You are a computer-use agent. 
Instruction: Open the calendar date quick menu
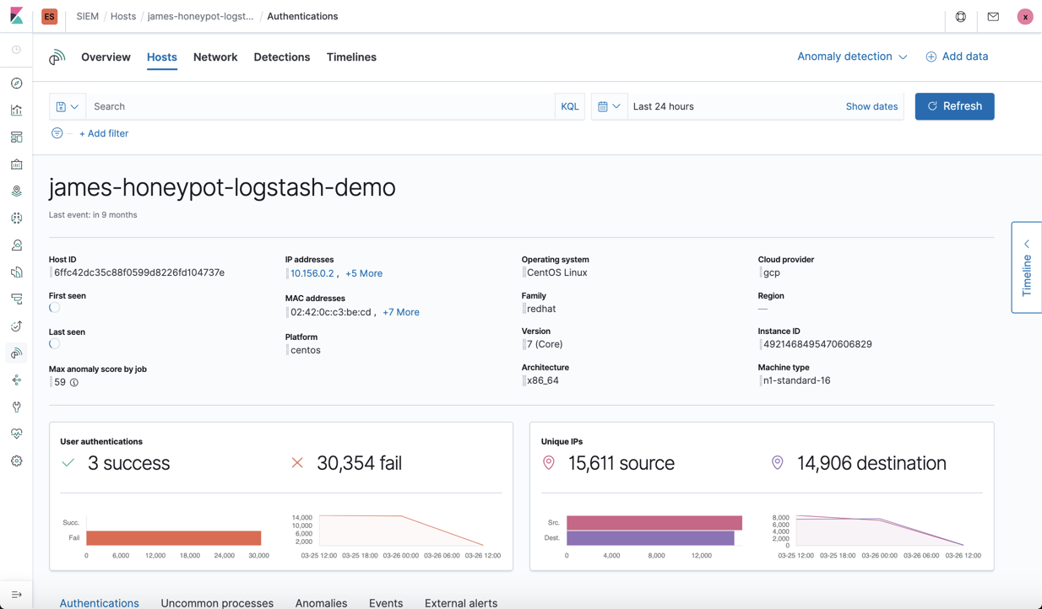[x=610, y=106]
